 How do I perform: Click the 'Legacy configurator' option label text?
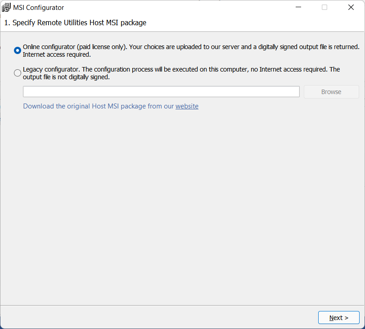[x=51, y=69]
